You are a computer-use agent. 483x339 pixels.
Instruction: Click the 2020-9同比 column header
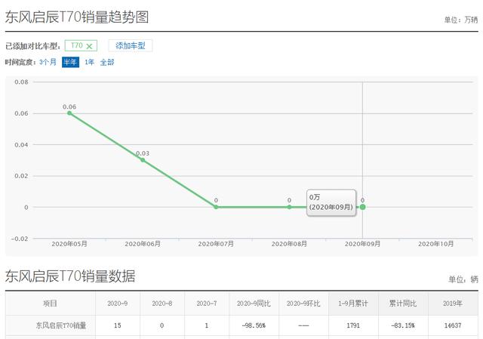(254, 304)
